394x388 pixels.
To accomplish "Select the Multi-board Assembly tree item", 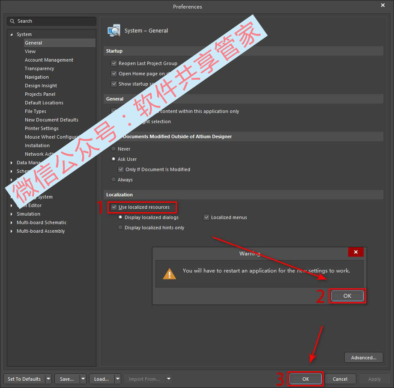I will tap(41, 231).
